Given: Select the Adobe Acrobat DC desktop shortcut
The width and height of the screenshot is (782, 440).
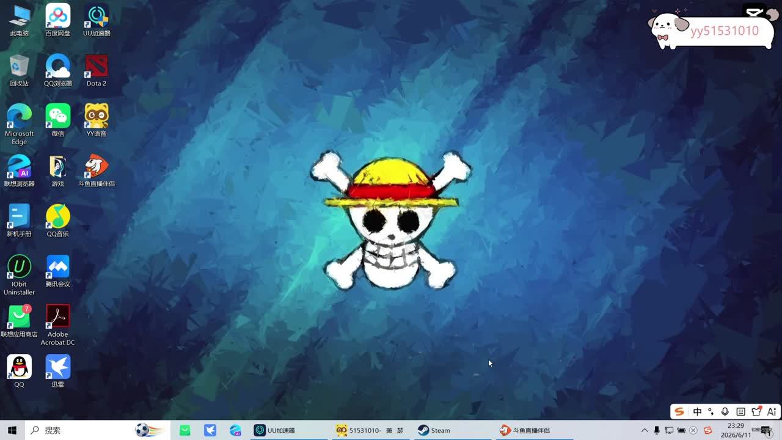Looking at the screenshot, I should pos(57,325).
